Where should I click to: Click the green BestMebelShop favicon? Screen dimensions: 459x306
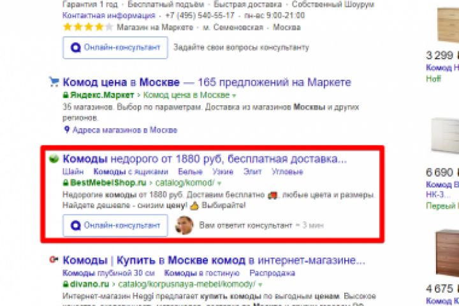(x=54, y=159)
